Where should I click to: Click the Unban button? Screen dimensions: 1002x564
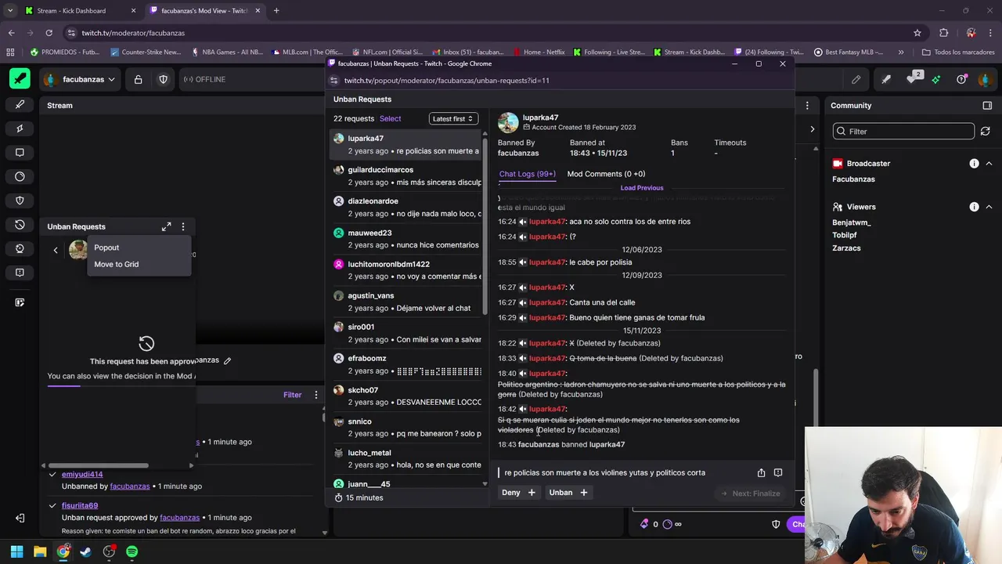pos(569,493)
